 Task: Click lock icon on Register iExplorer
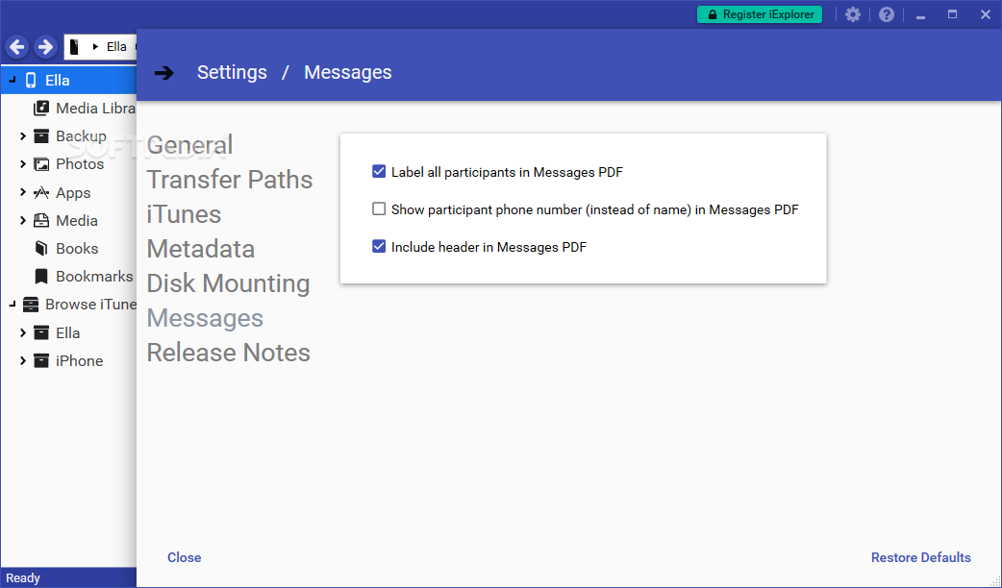pos(713,14)
